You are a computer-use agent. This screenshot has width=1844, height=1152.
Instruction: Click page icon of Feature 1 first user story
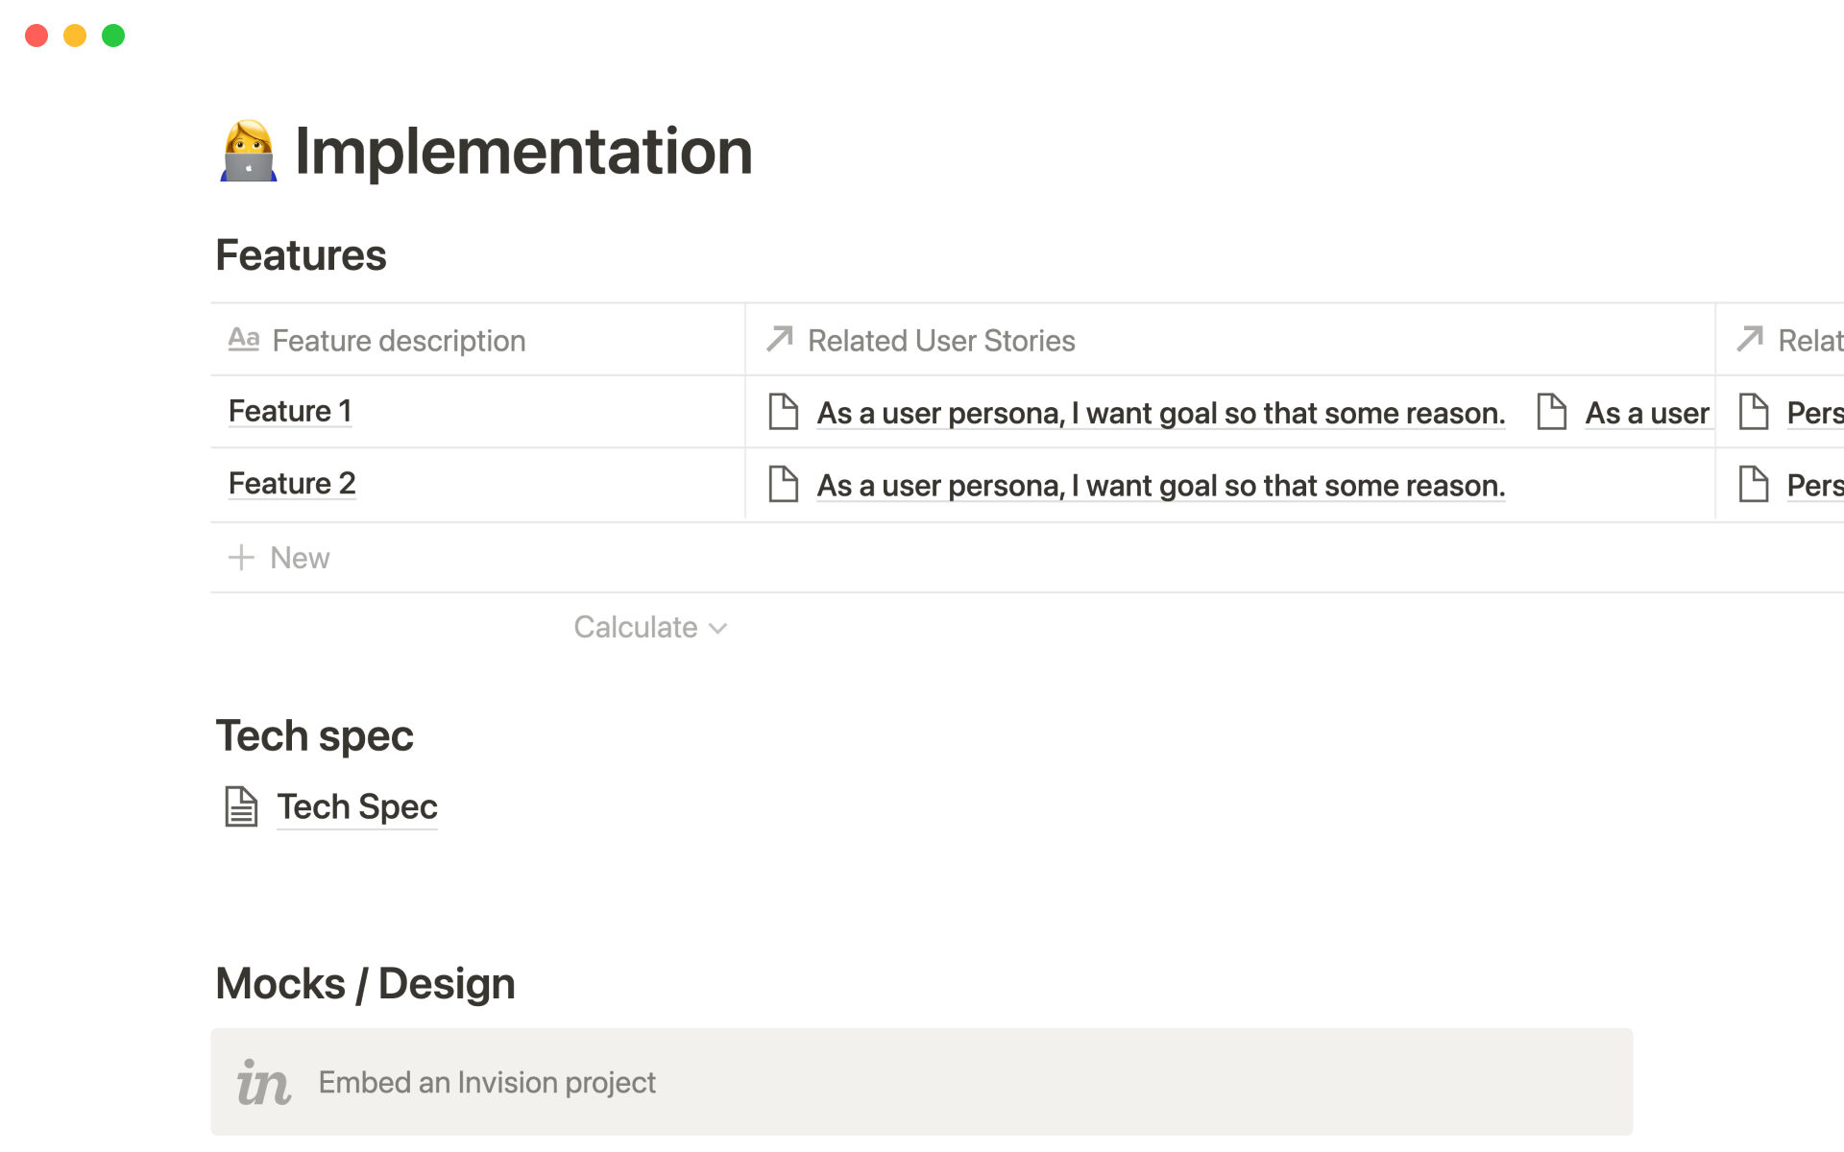tap(784, 412)
